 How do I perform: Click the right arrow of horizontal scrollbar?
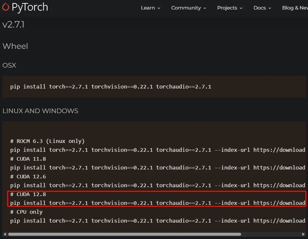[x=303, y=234]
